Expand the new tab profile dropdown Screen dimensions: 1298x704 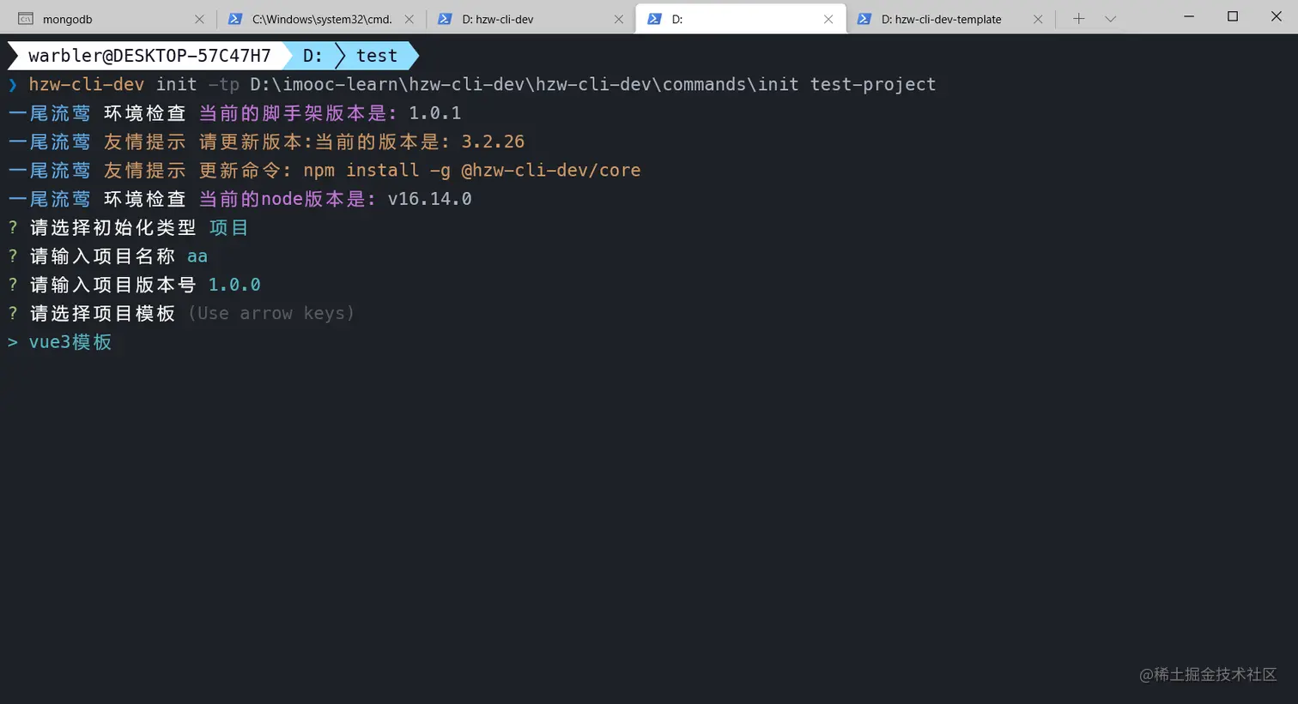1110,19
